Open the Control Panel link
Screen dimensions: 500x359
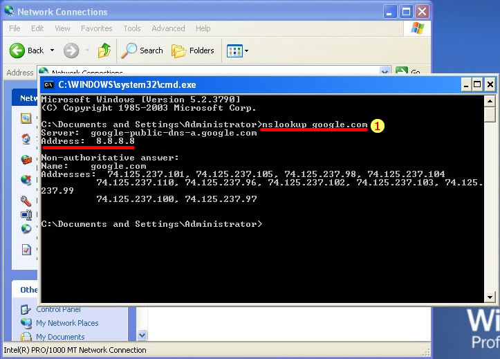coord(58,309)
